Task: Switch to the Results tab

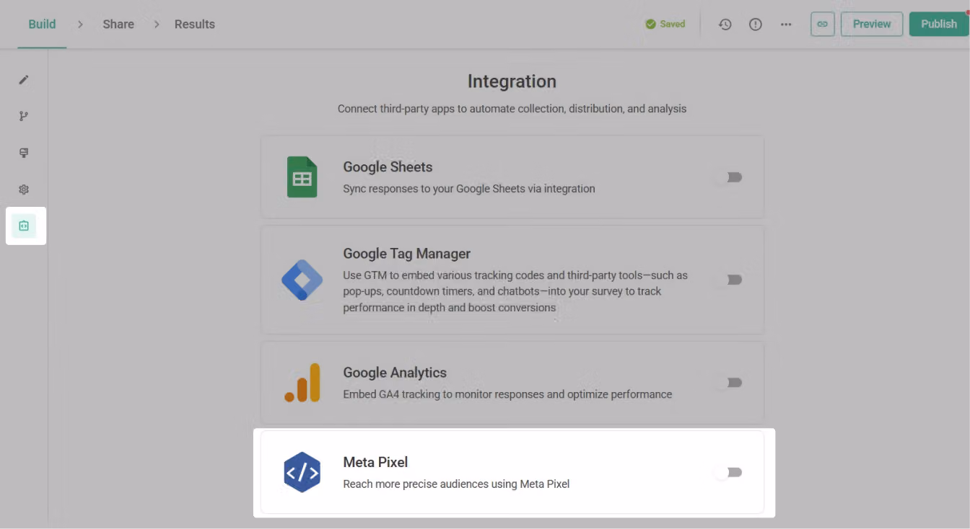Action: coord(195,24)
